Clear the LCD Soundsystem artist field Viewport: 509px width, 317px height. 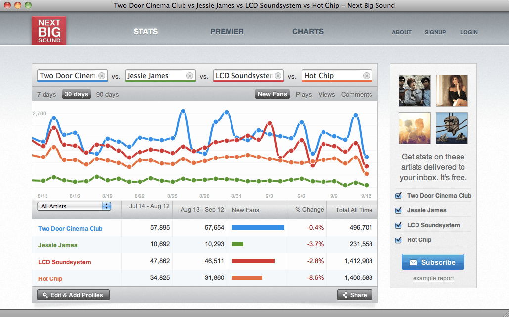(278, 76)
